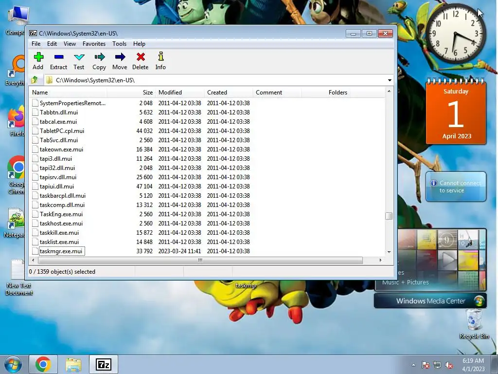Select tapi32.dll.mui file
The height and width of the screenshot is (374, 498).
point(57,168)
